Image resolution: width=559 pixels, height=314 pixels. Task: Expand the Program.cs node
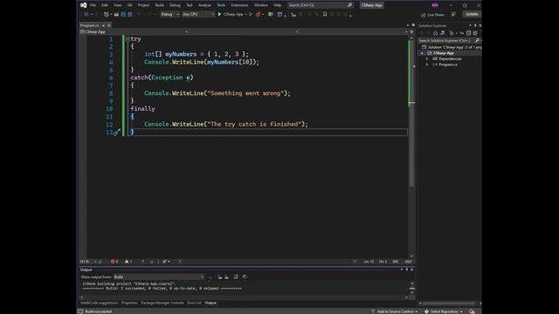coord(427,65)
